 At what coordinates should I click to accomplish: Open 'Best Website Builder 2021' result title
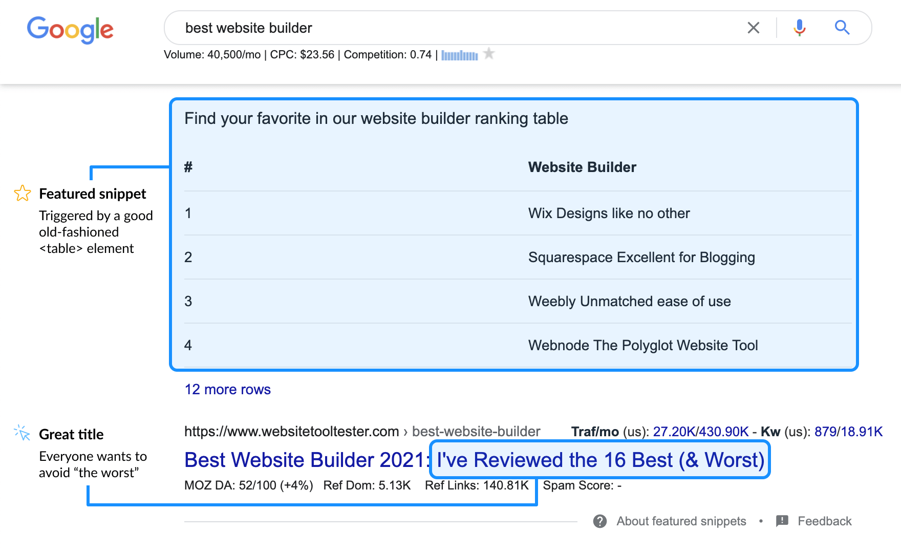tap(475, 460)
